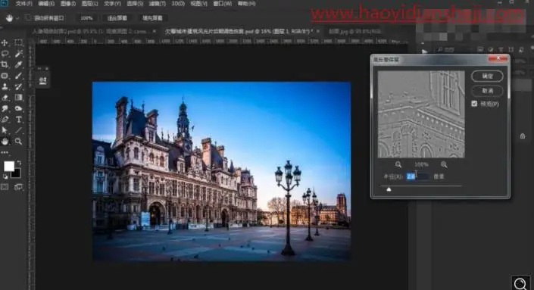The height and width of the screenshot is (290, 534).
Task: Select the Crop tool
Action: pyautogui.click(x=5, y=64)
